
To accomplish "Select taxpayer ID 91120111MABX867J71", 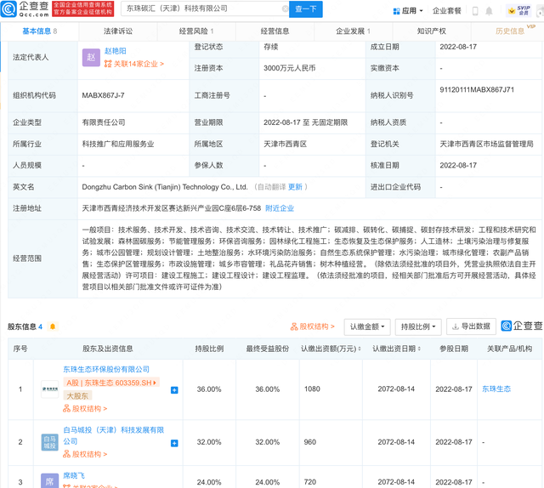I will (x=477, y=90).
